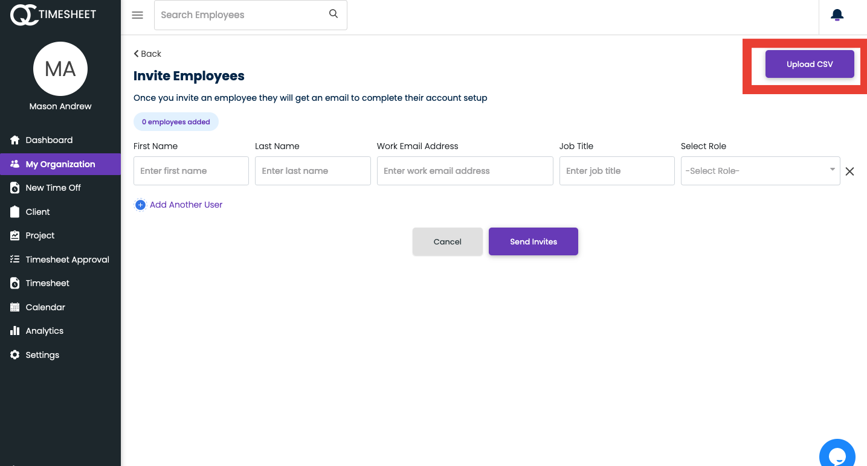The height and width of the screenshot is (466, 867).
Task: Click the notification bell icon
Action: coord(837,14)
